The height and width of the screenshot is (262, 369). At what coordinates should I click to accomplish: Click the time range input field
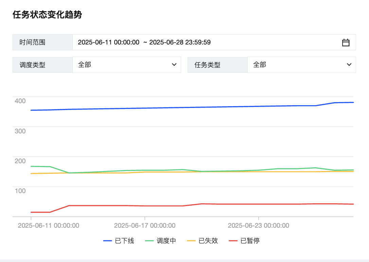click(x=214, y=42)
